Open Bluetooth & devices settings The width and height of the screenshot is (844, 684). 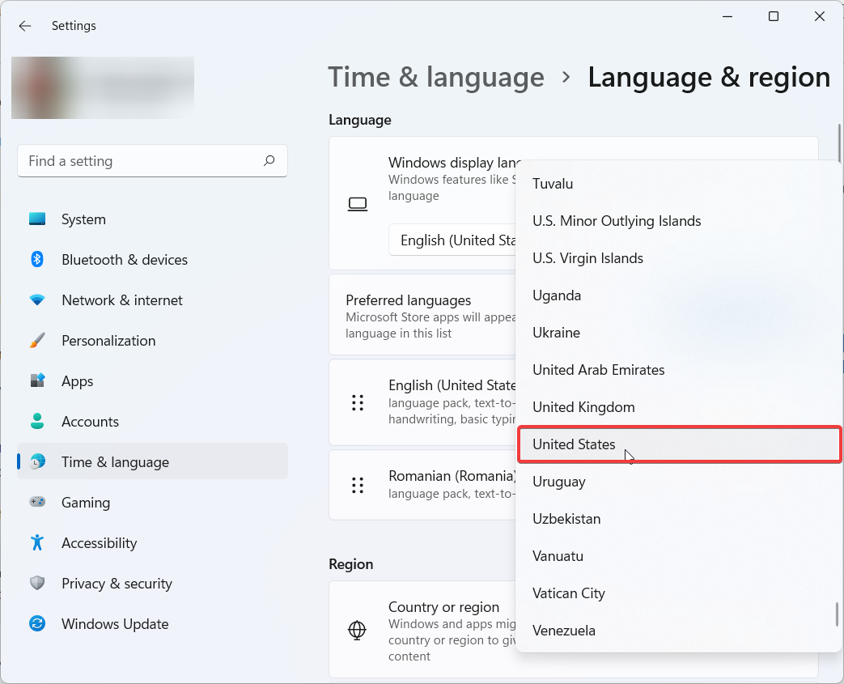pyautogui.click(x=124, y=260)
